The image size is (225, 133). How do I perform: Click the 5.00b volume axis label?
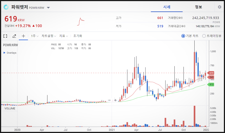point(213,108)
